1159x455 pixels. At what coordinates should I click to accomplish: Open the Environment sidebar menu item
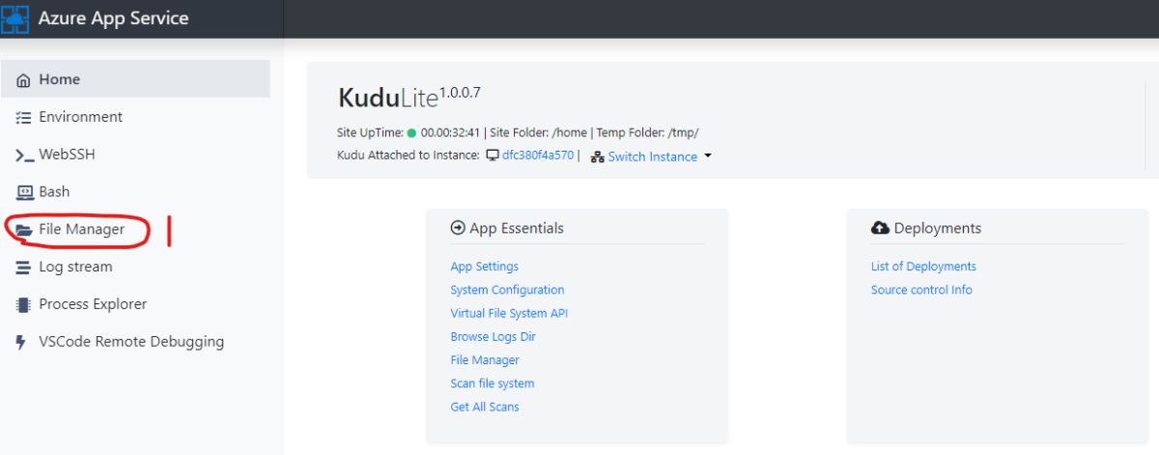(80, 117)
